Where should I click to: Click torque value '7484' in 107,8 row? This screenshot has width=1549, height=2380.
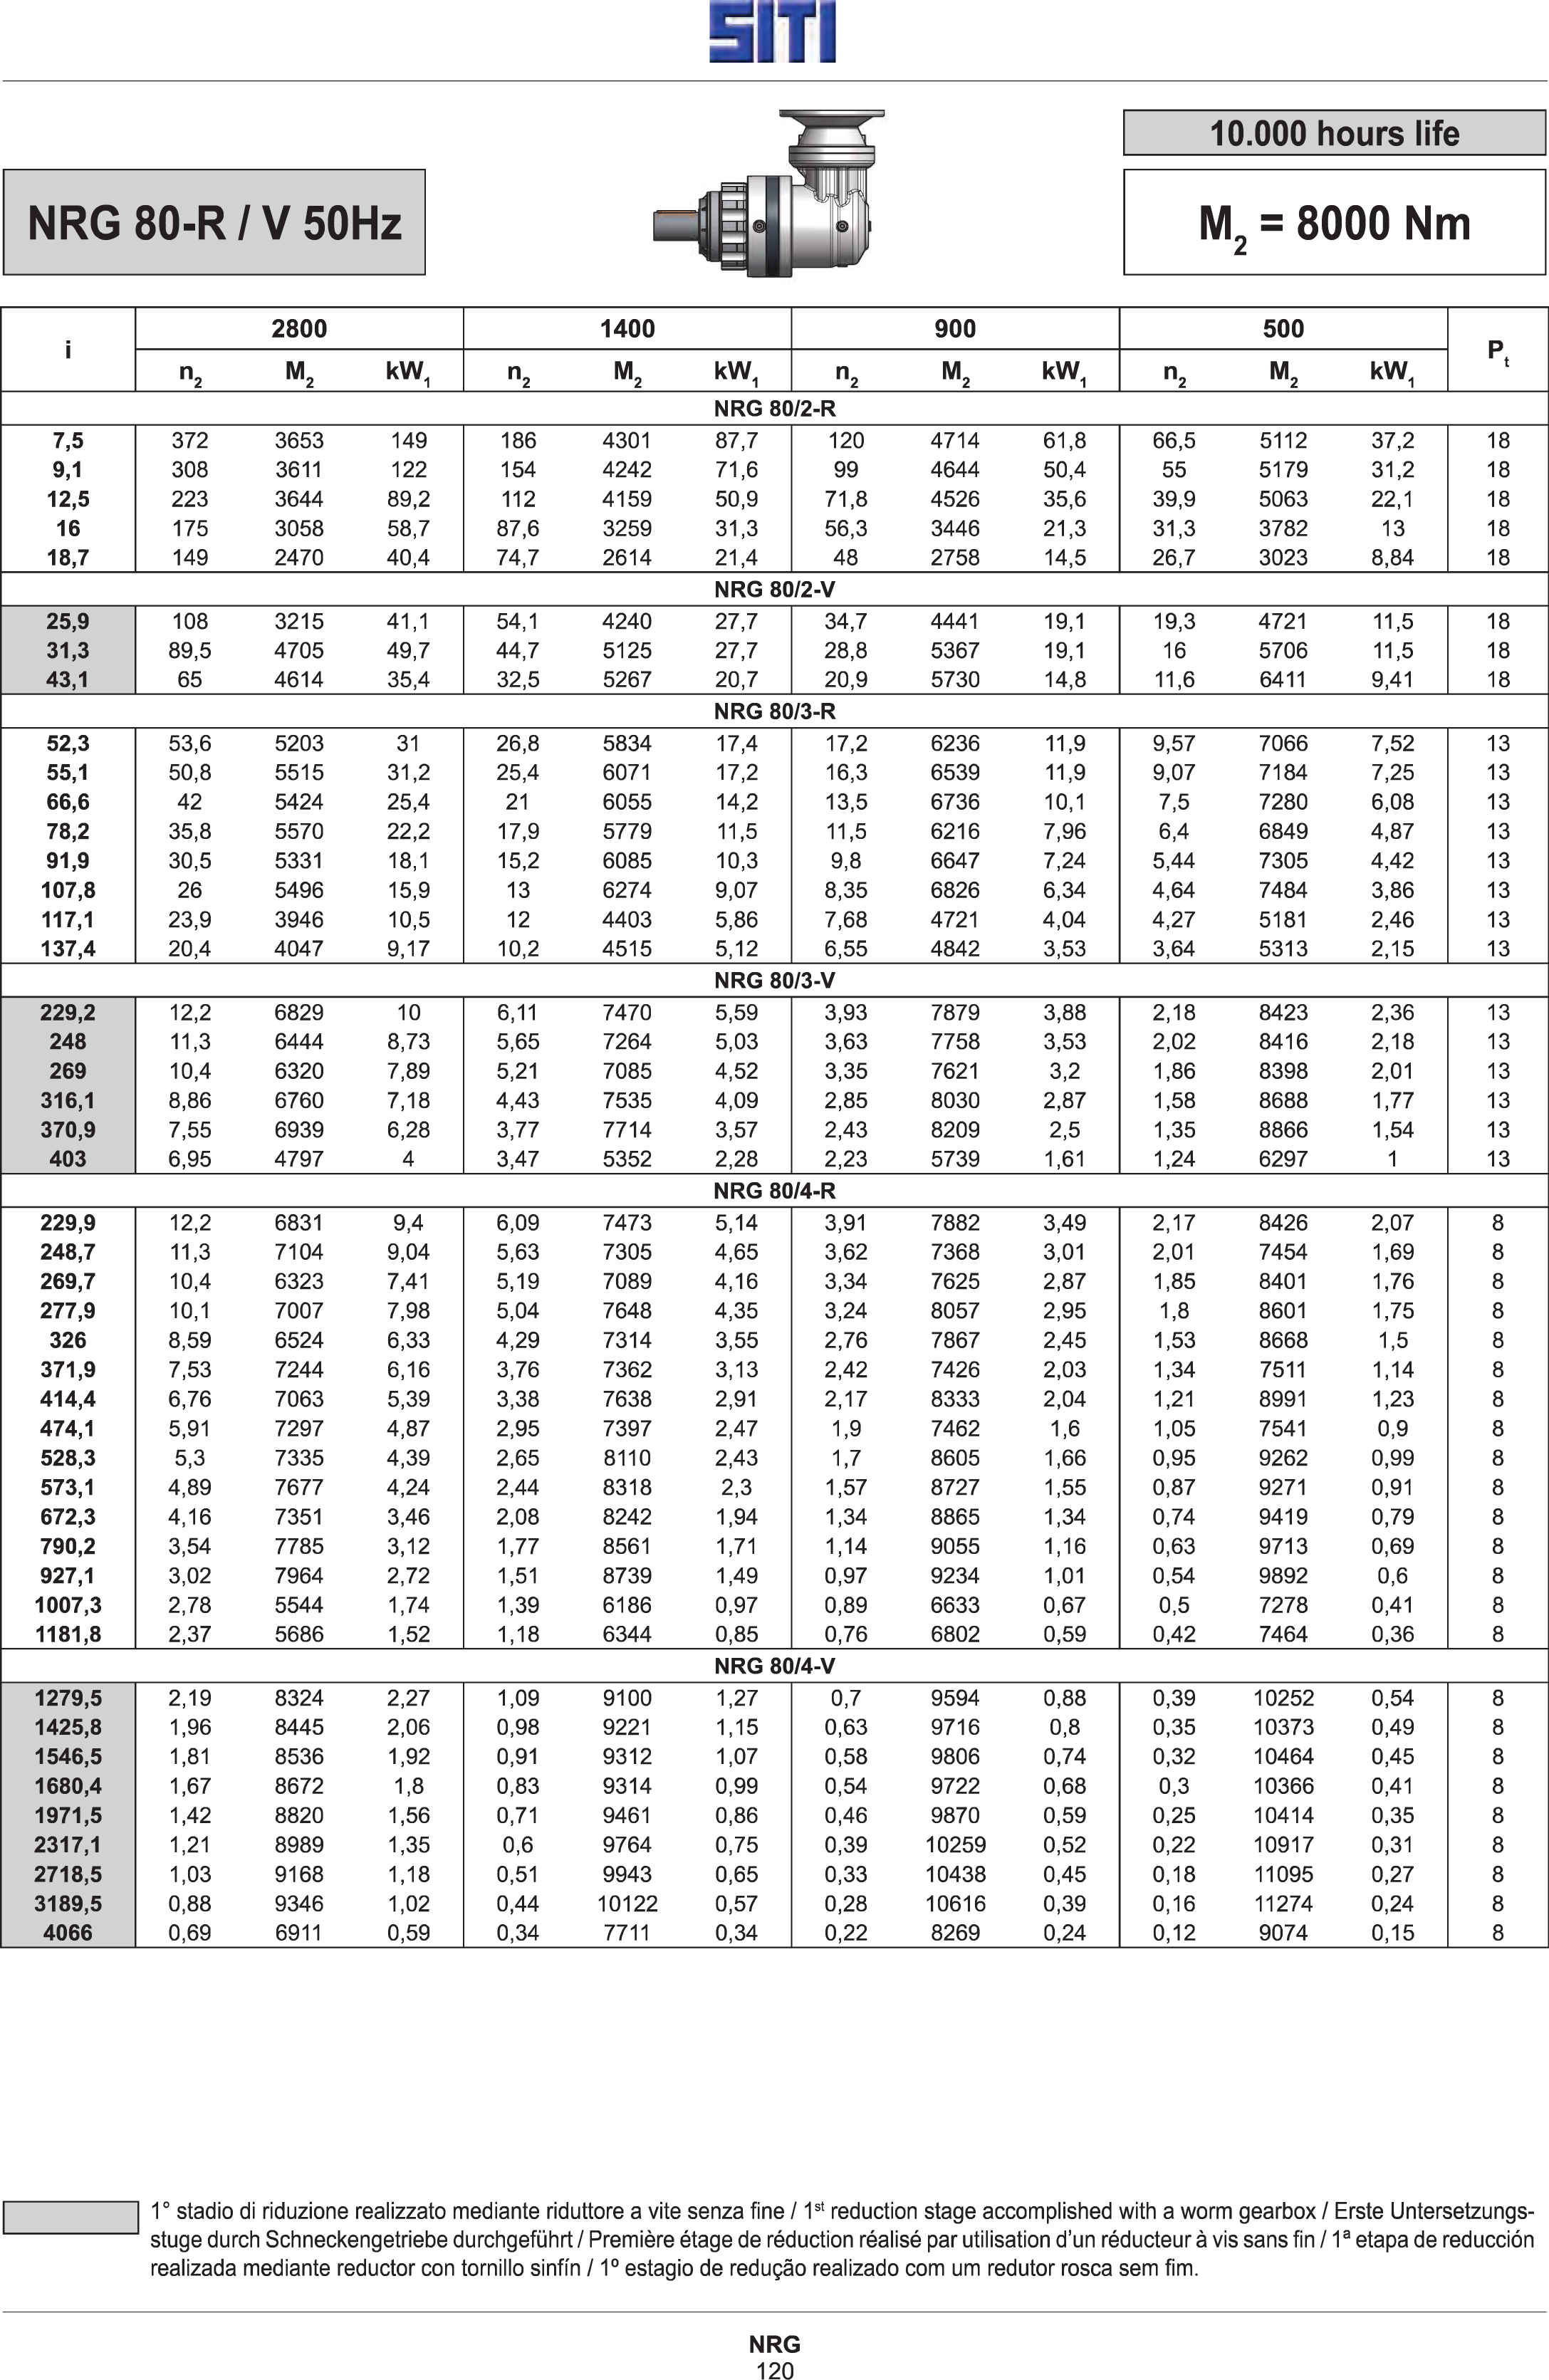[x=1283, y=890]
